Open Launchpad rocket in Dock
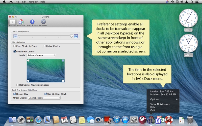Image resolution: width=202 pixels, height=126 pixels. click(21, 120)
